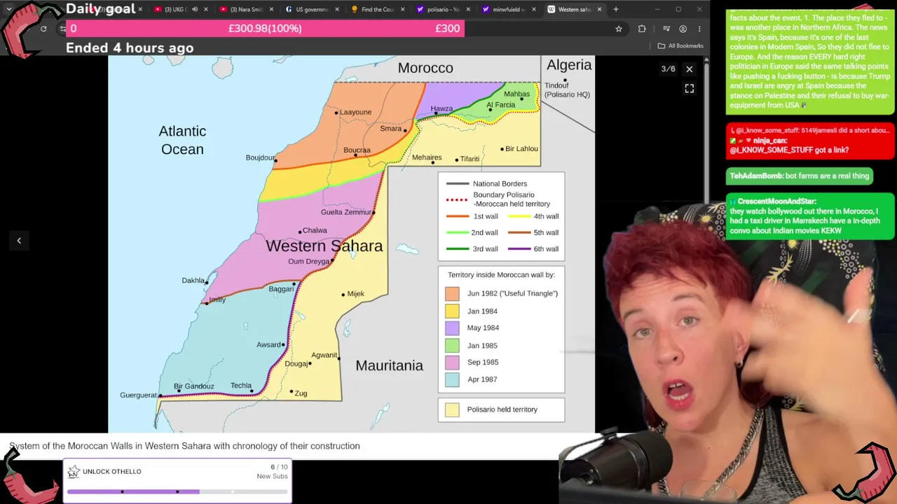Viewport: 897px width, 504px height.
Task: Click the Laayoune label on the map
Action: [x=355, y=113]
